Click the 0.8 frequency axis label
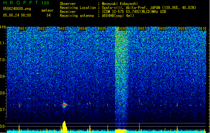Image resolution: width=210 pixels, height=133 pixels. tap(3, 93)
